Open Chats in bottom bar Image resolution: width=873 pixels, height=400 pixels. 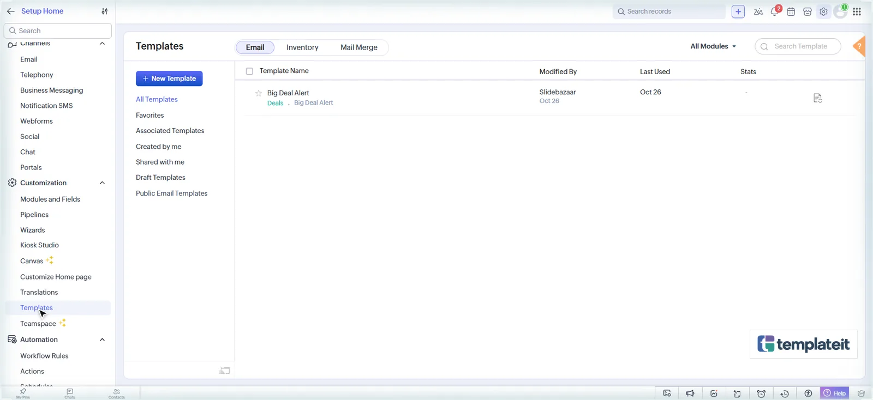(70, 393)
